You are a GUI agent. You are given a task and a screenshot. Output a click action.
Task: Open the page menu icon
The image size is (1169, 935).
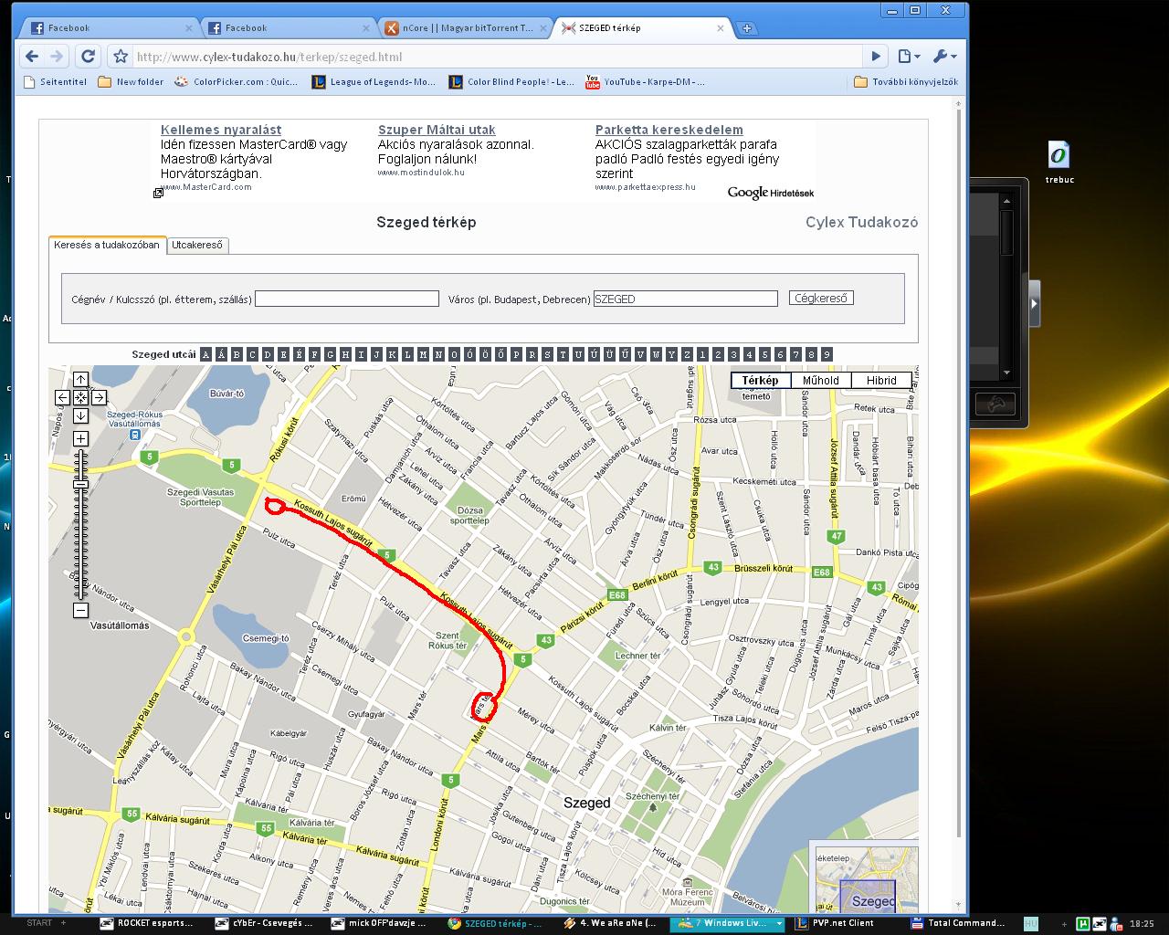[907, 57]
